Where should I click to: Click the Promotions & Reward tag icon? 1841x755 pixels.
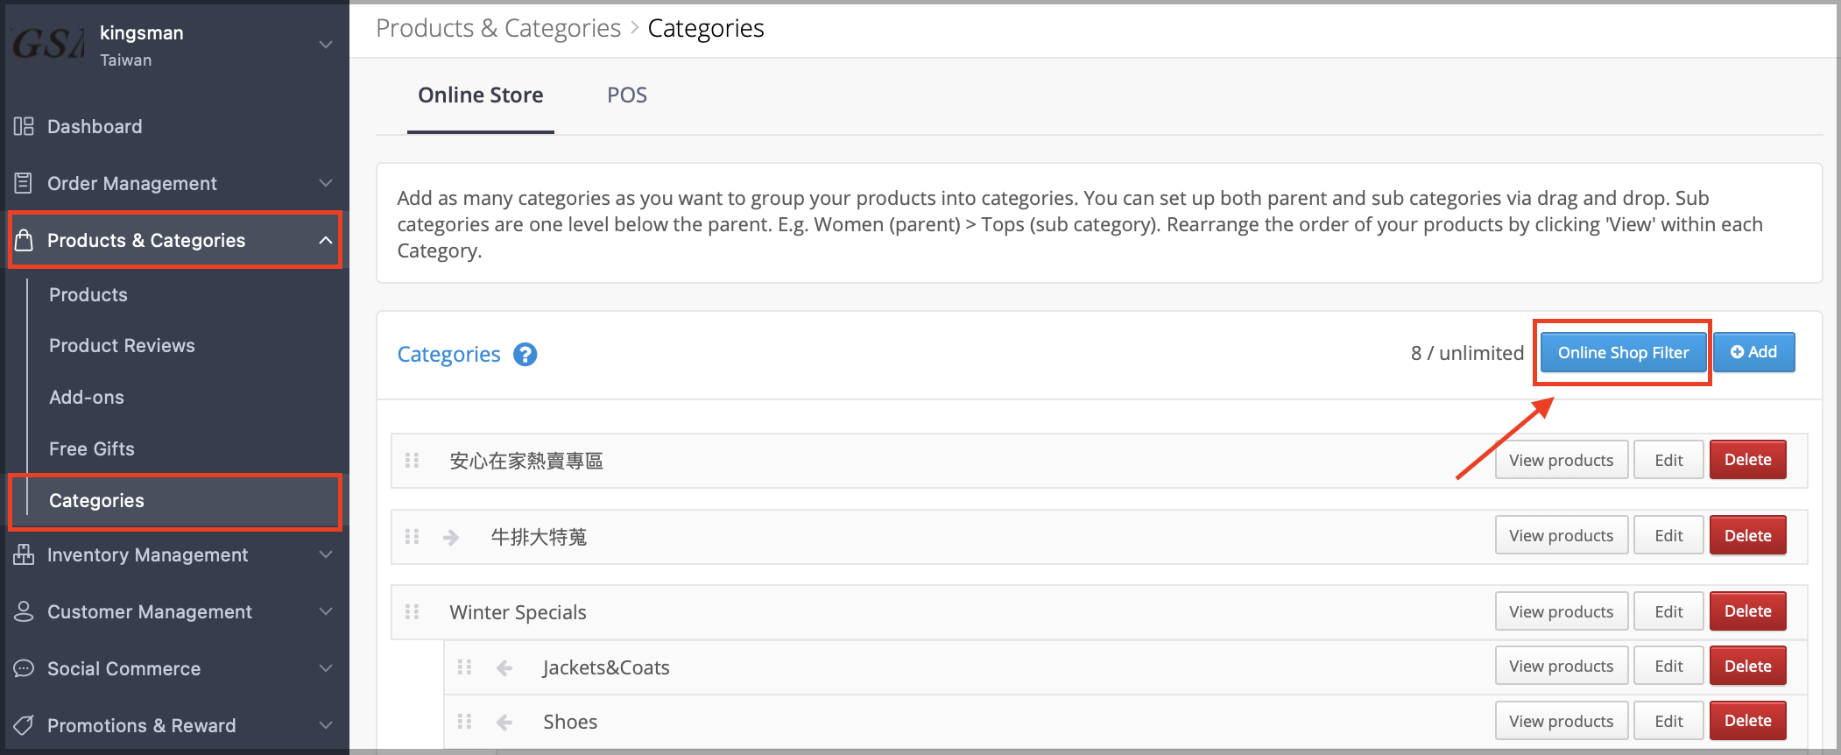24,725
